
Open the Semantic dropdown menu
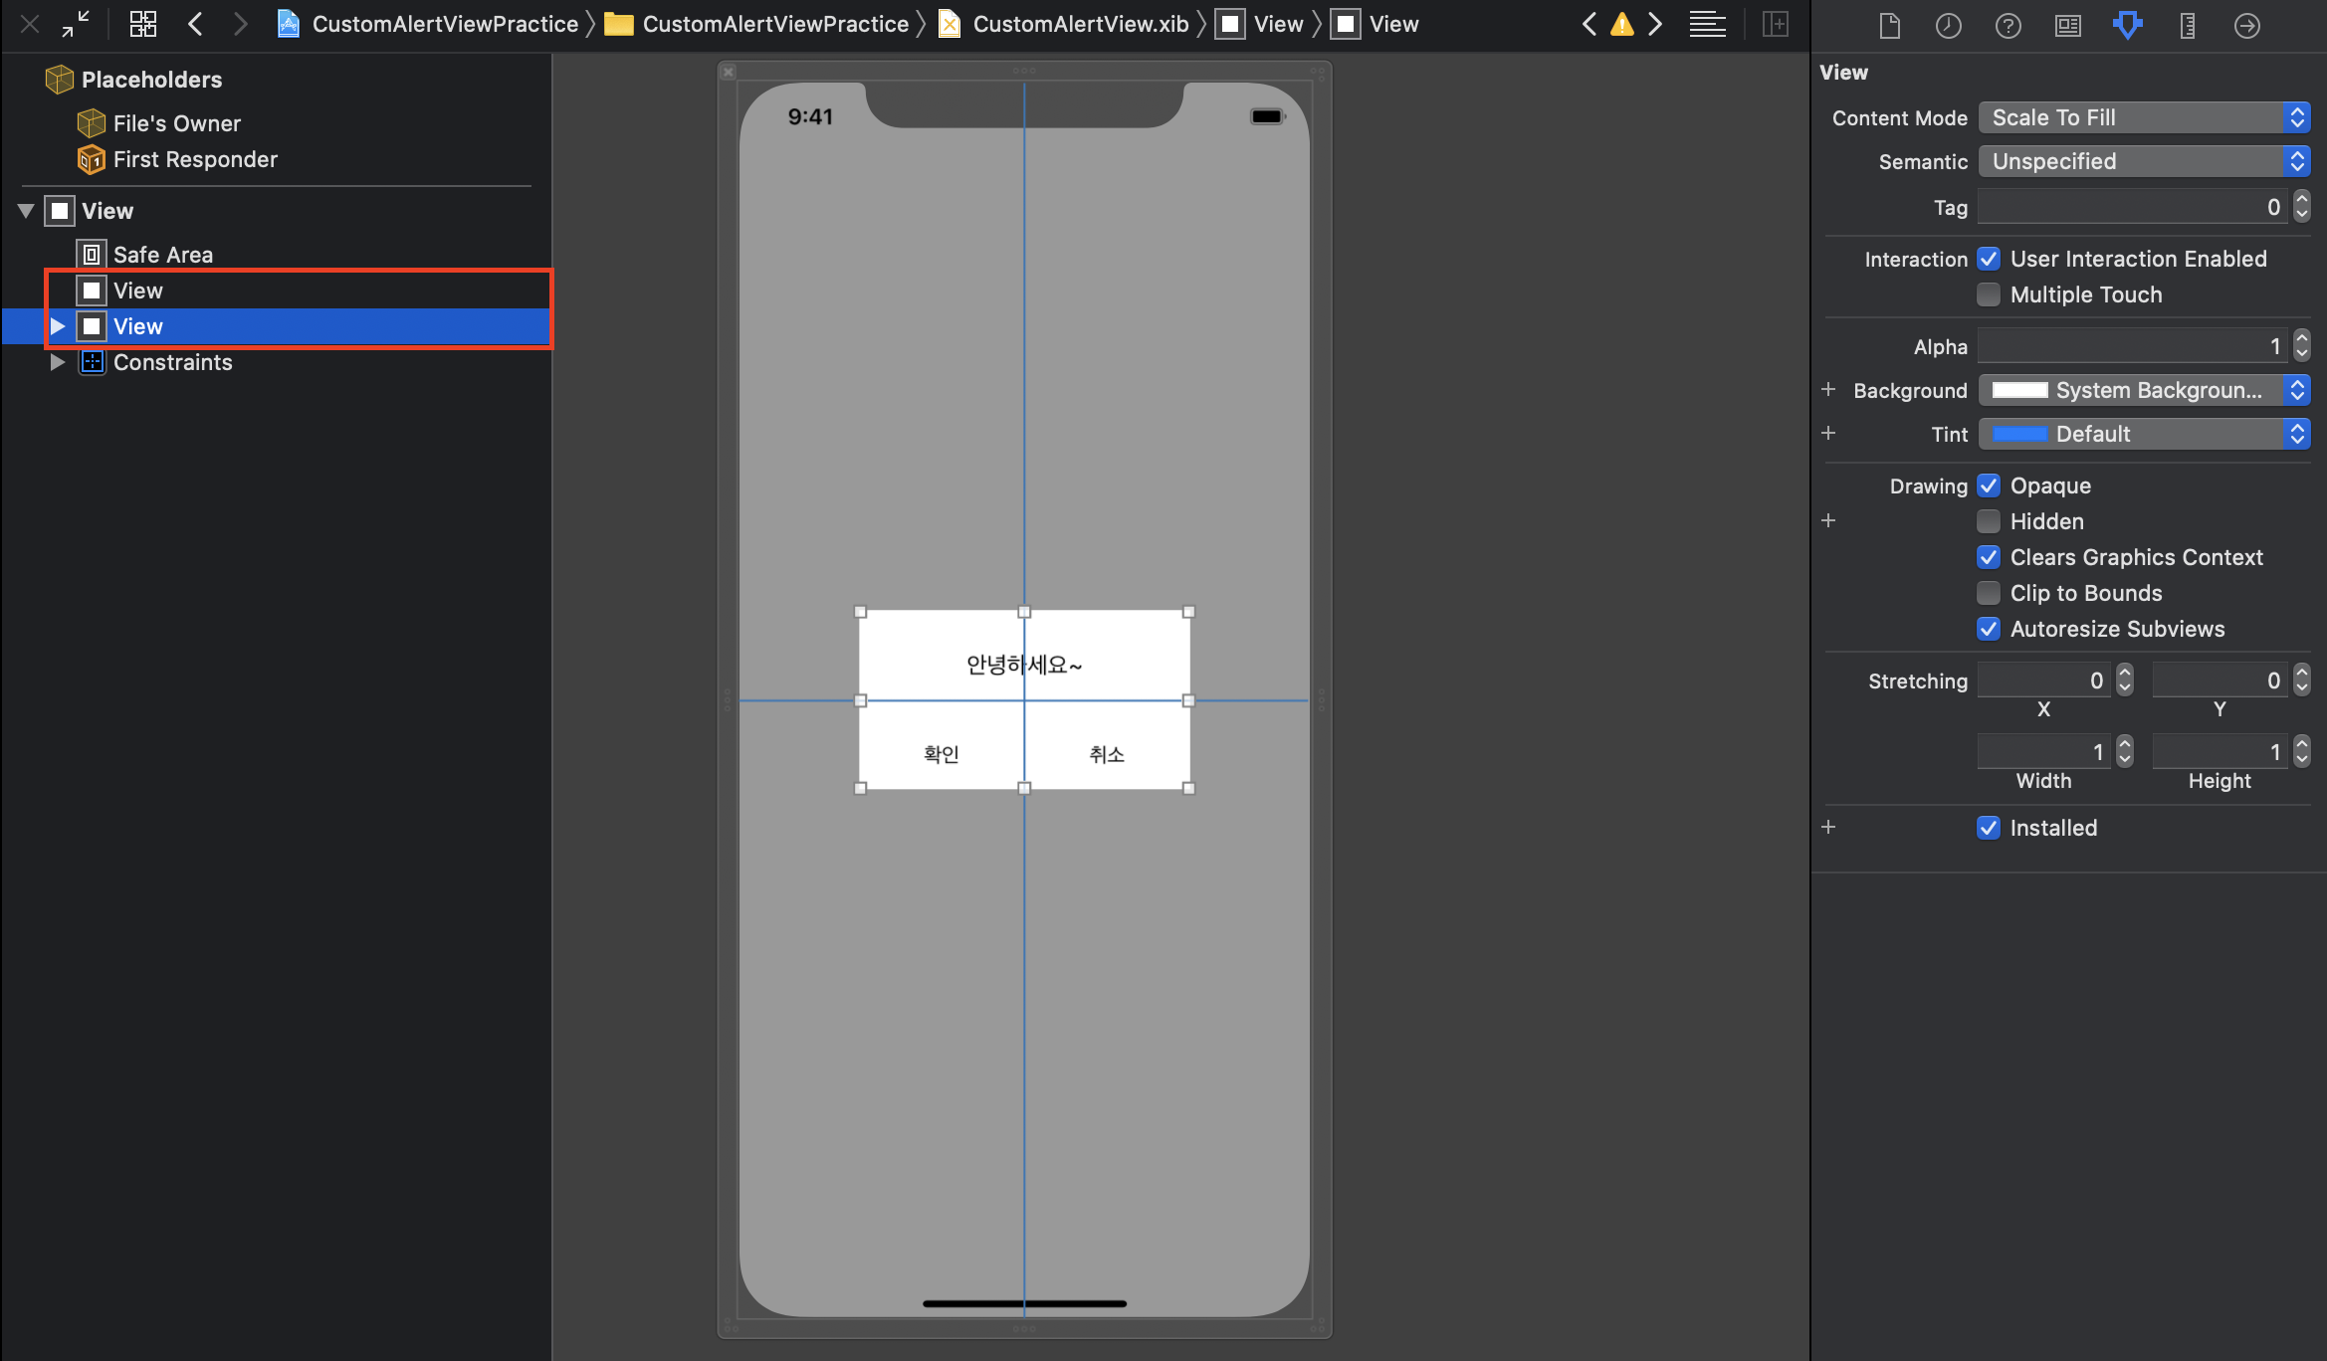tap(2143, 161)
